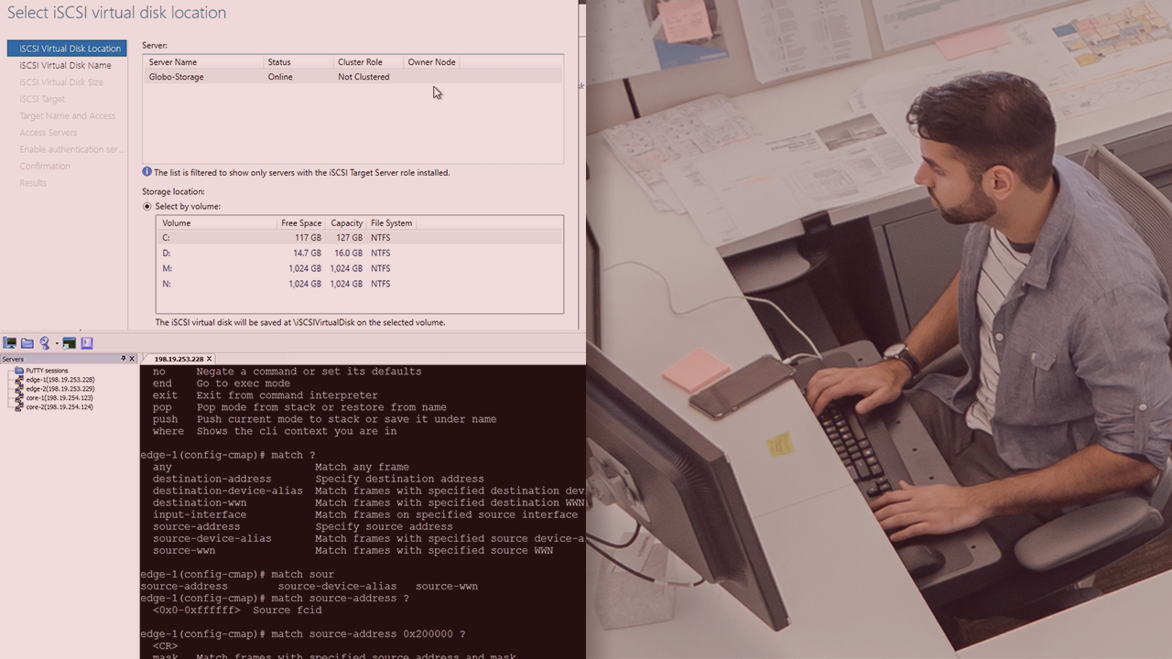
Task: Select core-1 server in the tree
Action: 60,398
